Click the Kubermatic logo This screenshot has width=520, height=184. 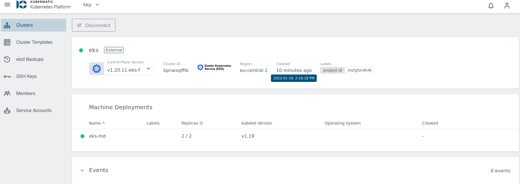coord(22,5)
